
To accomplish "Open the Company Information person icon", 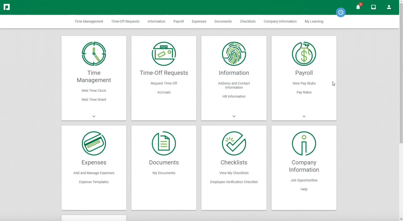I will click(304, 143).
